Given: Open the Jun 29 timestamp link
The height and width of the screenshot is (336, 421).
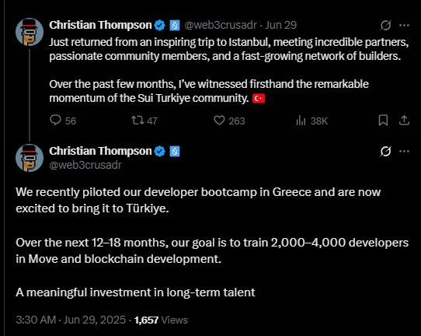Looking at the screenshot, I should (x=280, y=25).
